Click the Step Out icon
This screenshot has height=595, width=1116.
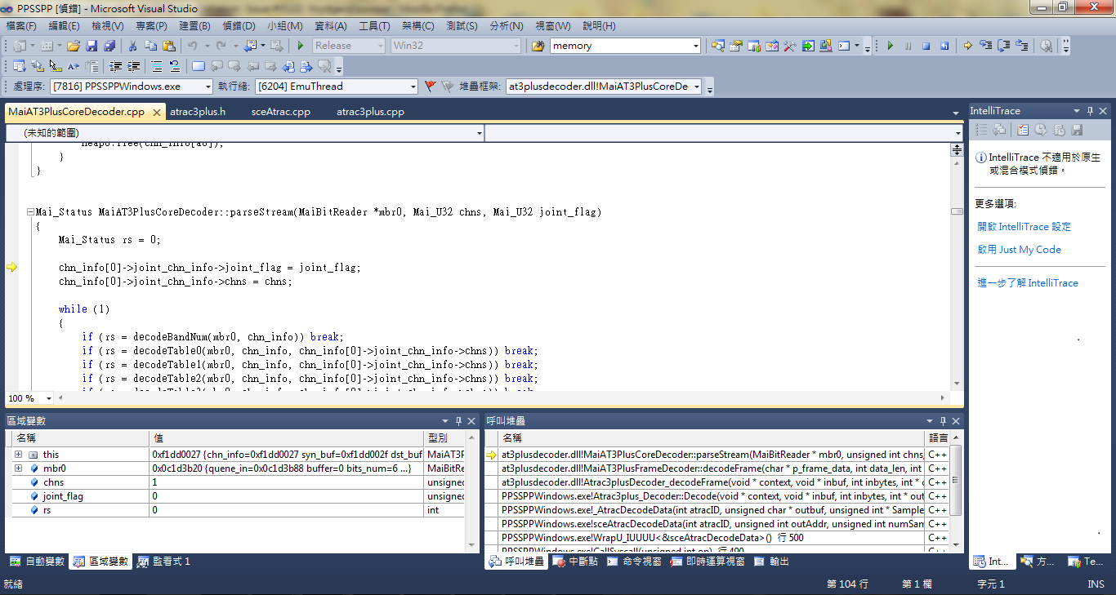tap(1022, 46)
